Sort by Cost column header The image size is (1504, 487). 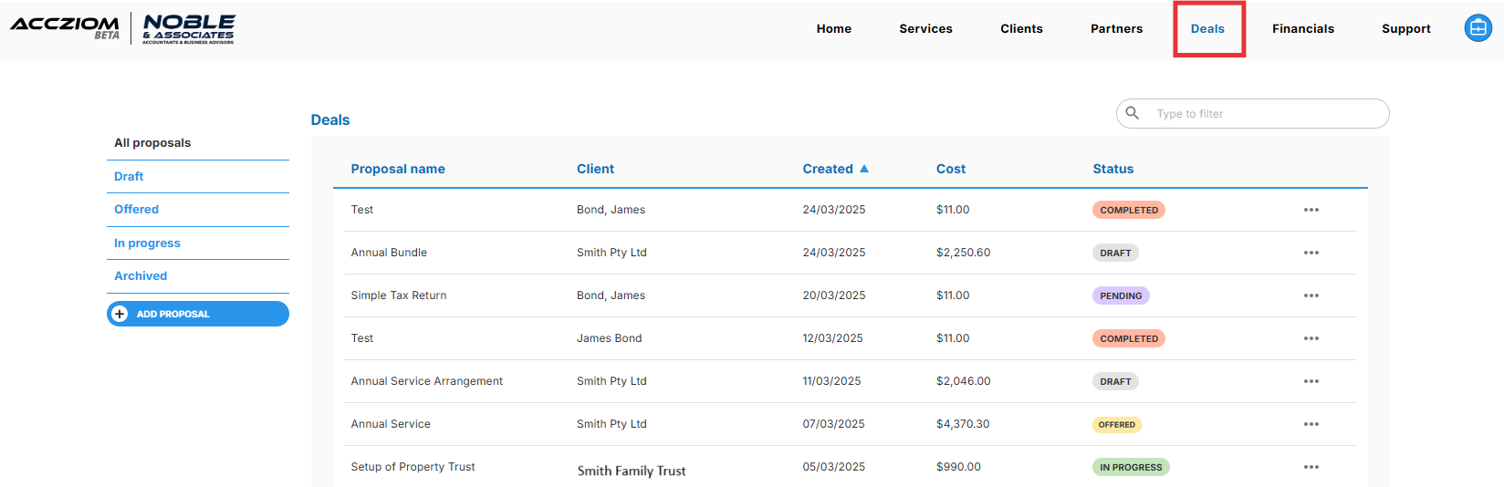[x=951, y=169]
